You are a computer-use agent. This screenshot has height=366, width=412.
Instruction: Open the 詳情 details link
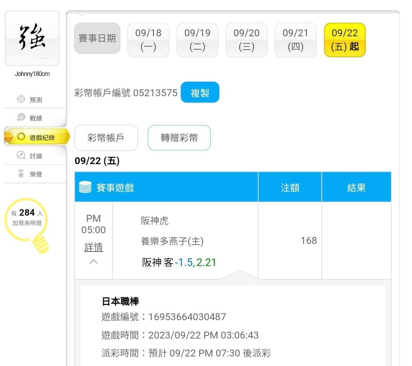pos(94,247)
